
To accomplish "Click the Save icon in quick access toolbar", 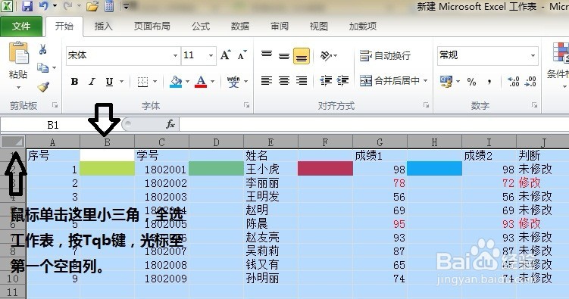I will [x=27, y=6].
